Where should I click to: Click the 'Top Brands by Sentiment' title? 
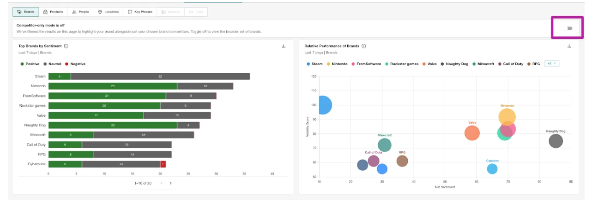pos(40,46)
